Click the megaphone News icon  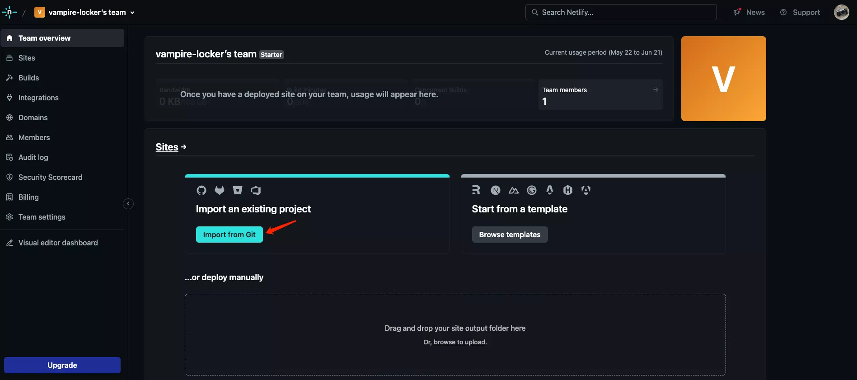click(x=737, y=12)
